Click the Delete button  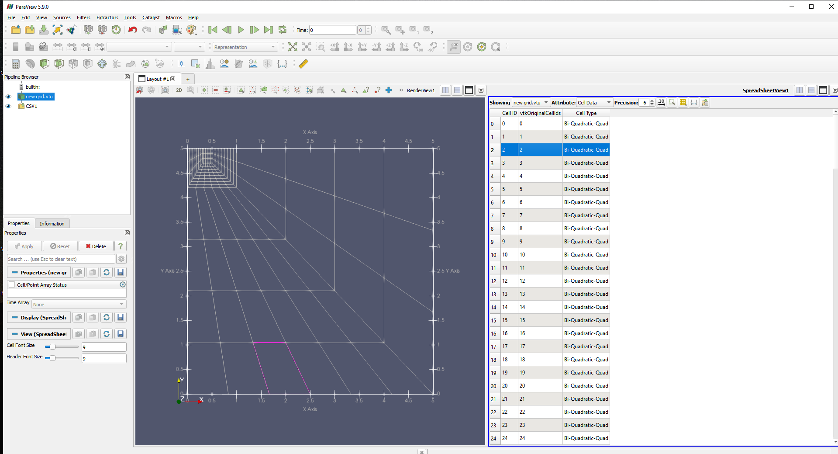point(96,246)
